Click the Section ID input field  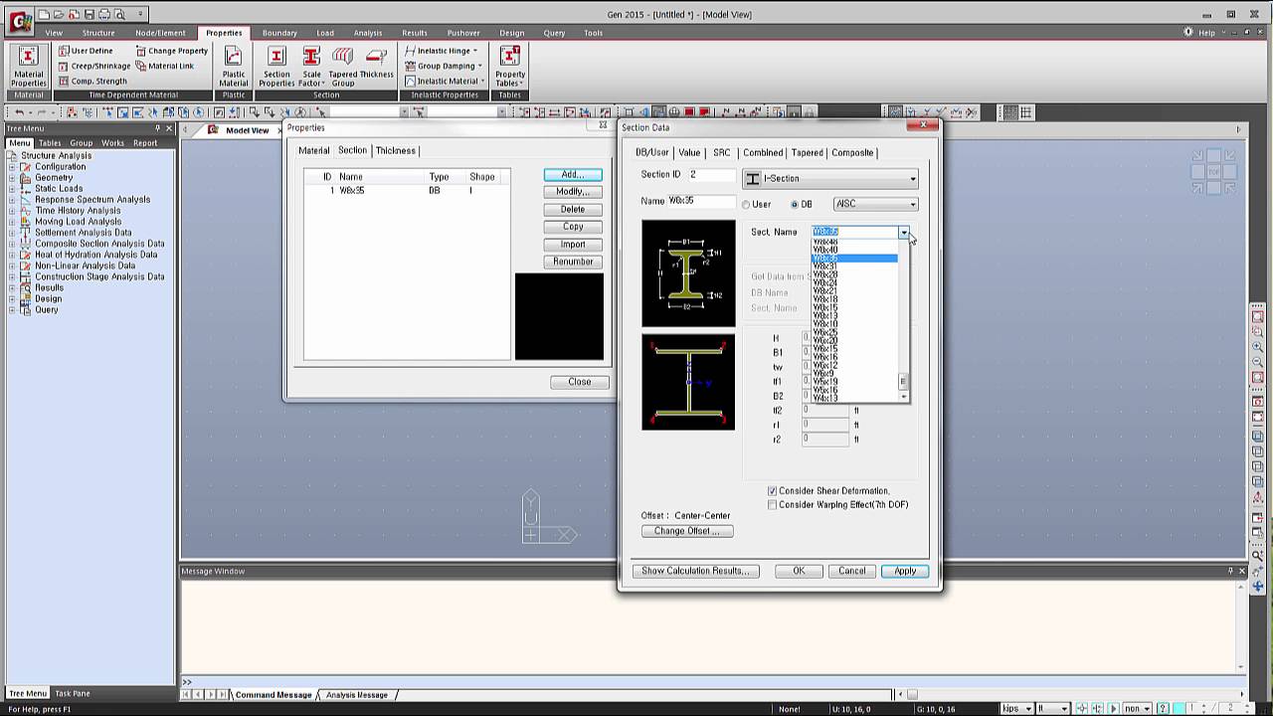(711, 175)
